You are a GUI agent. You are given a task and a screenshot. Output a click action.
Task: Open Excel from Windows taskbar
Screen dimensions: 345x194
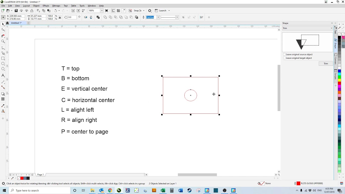tap(163, 190)
